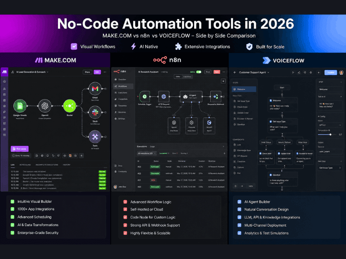Switch to the Logs tab in n8n

tap(153, 146)
